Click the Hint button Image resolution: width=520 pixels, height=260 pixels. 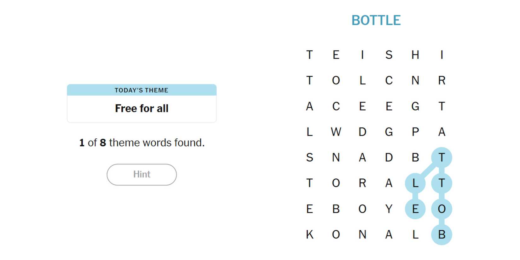pos(142,174)
